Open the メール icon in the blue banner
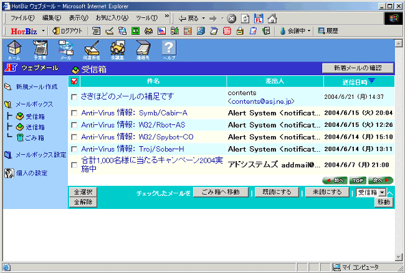405x273 pixels. point(66,50)
